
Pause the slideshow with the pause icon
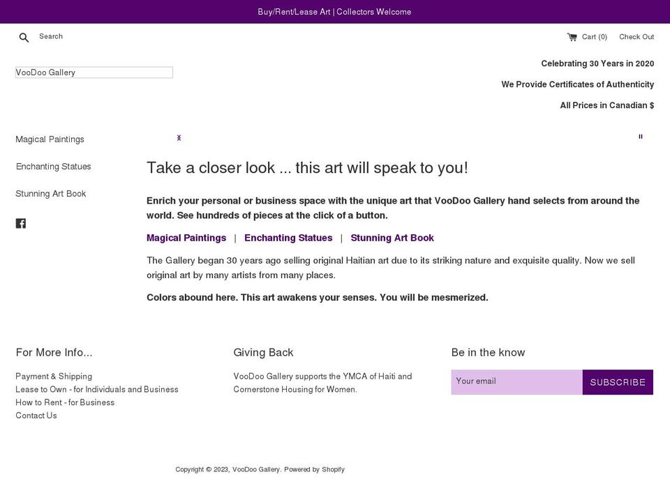click(x=640, y=137)
